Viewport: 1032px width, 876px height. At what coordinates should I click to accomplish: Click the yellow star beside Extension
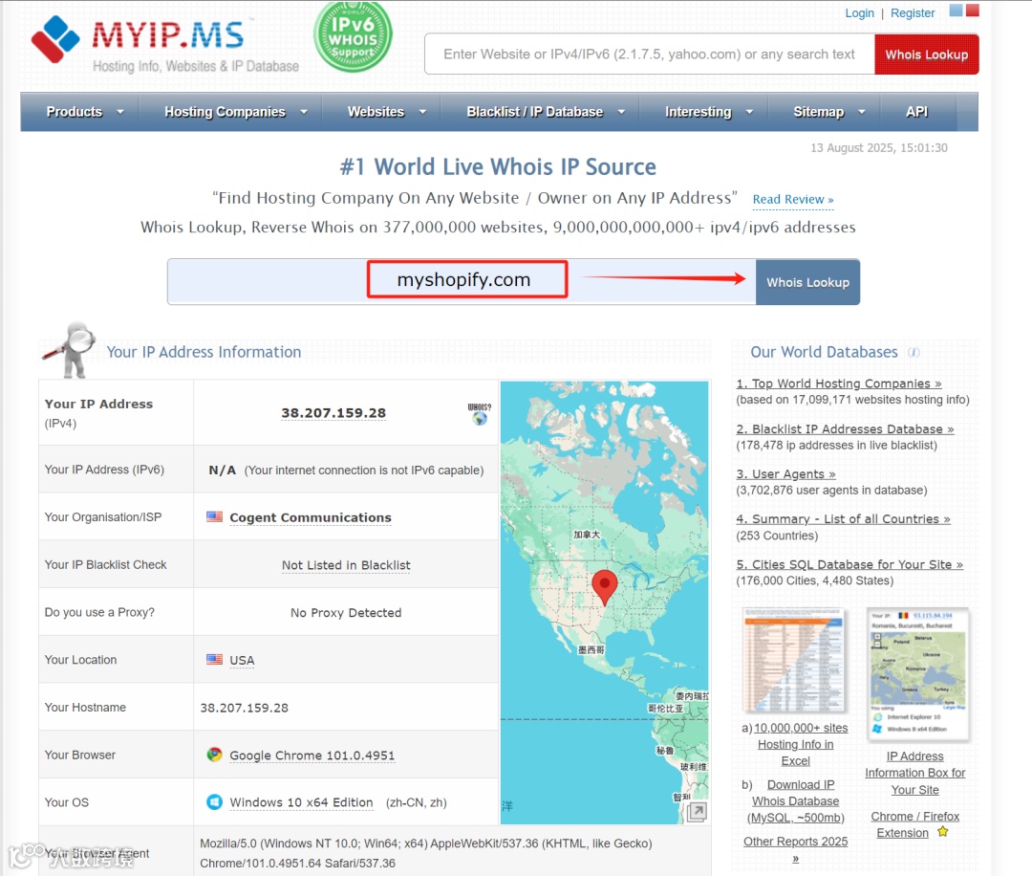tap(942, 832)
